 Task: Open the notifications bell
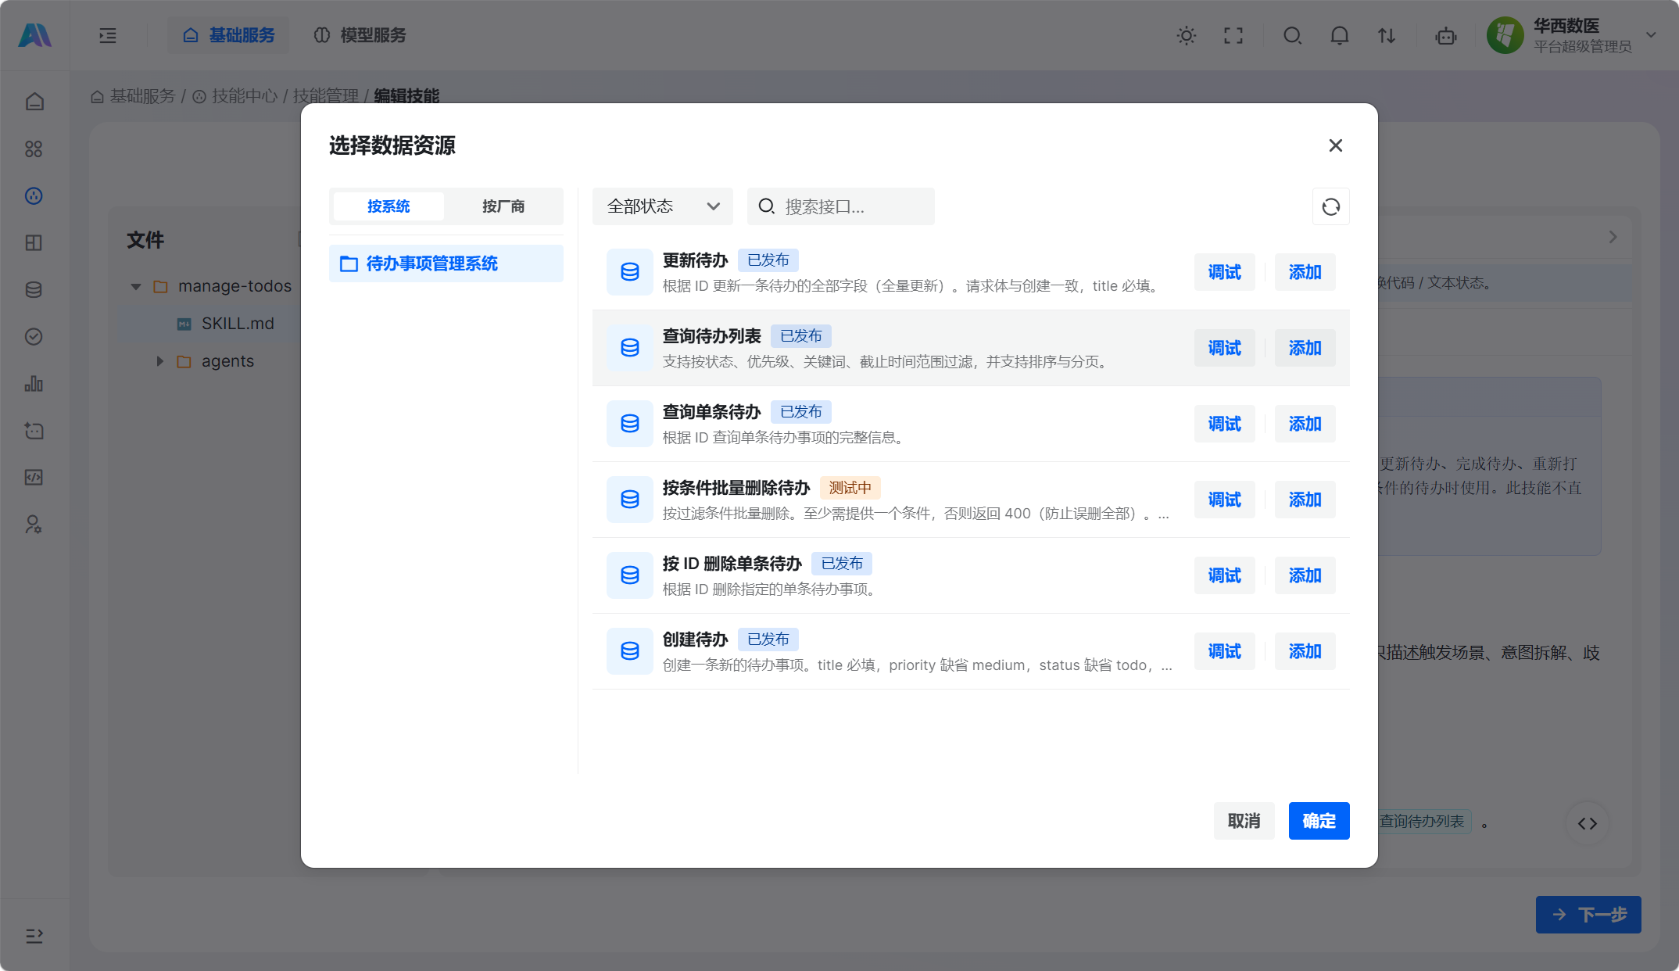[x=1340, y=35]
